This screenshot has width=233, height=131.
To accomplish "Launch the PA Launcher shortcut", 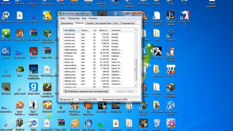I will [x=157, y=53].
